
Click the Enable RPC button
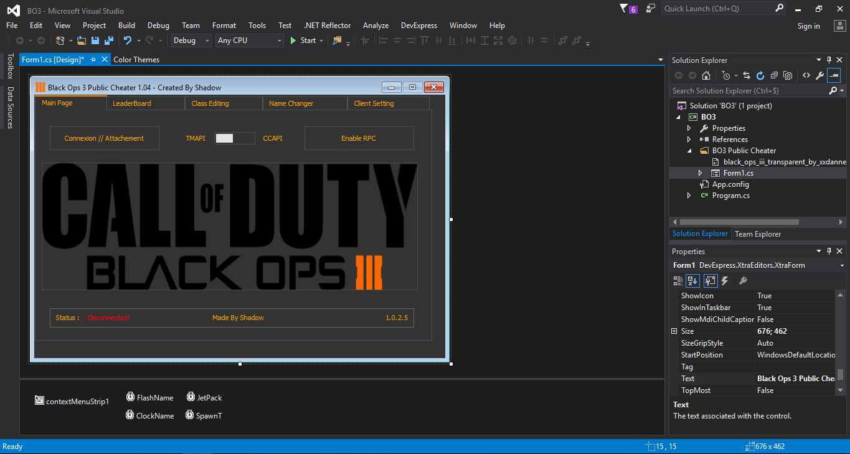pos(359,138)
